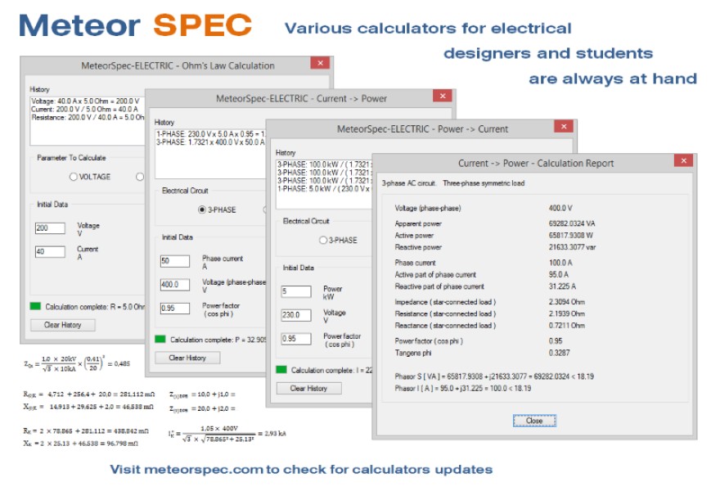Click the Voltage field containing 230.0

[296, 315]
